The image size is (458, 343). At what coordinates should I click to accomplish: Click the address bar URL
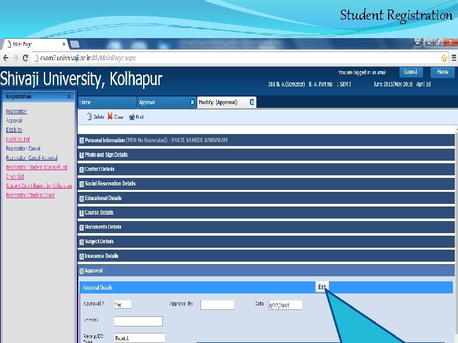pyautogui.click(x=88, y=58)
